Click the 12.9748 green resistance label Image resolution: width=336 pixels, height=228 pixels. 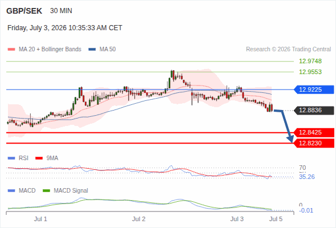pos(310,61)
